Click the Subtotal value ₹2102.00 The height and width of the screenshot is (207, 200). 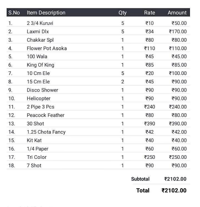pyautogui.click(x=175, y=179)
